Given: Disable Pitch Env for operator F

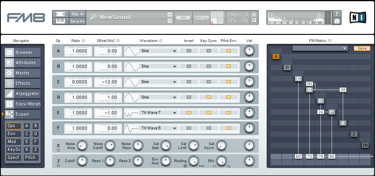Looking at the screenshot, I should point(229,128).
